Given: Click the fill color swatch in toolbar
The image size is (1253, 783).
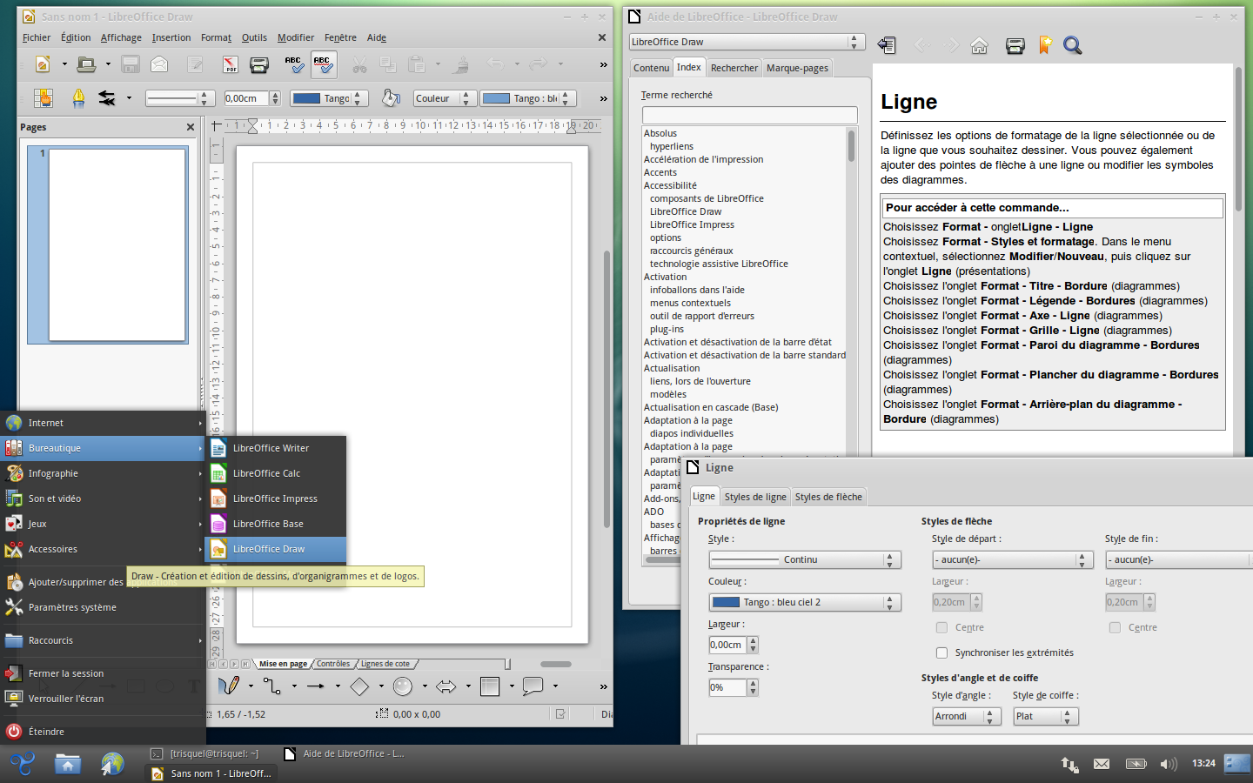Looking at the screenshot, I should click(497, 98).
